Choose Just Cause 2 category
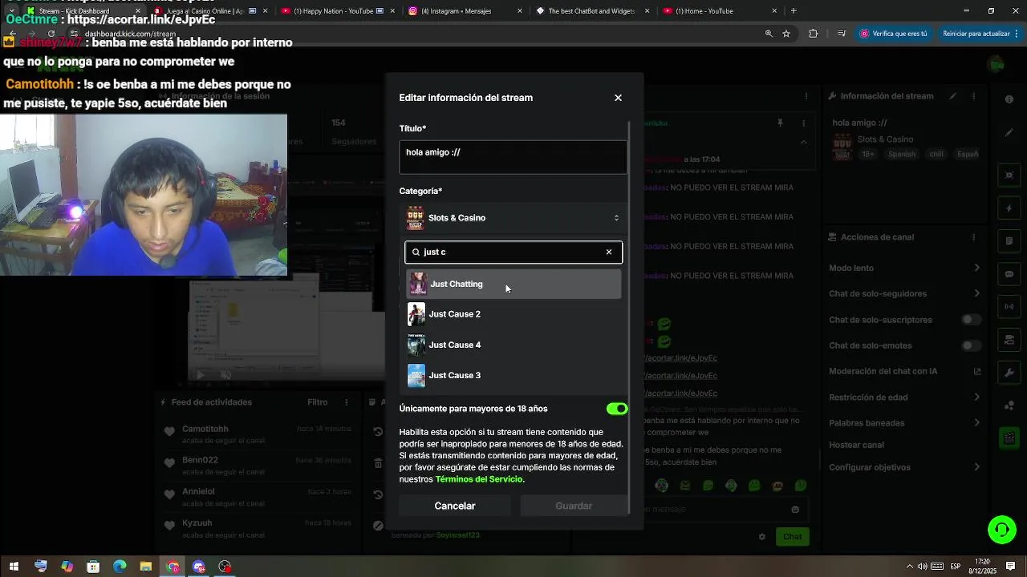 pos(513,314)
